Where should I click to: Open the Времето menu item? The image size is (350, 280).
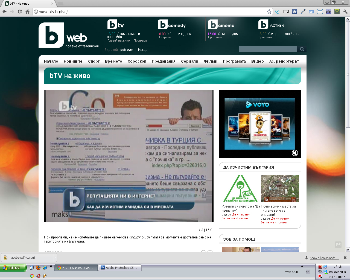point(113,61)
